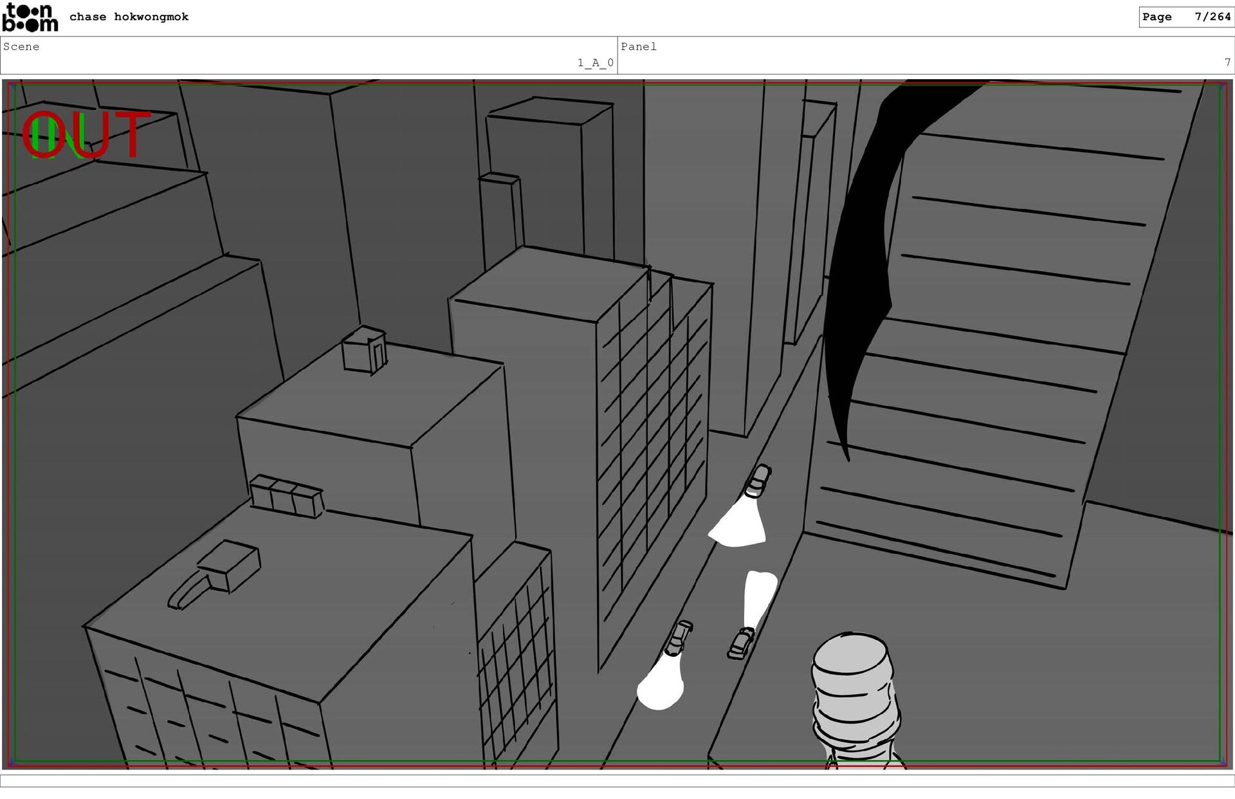Select the car nearest the black tail
The width and height of the screenshot is (1235, 799).
(758, 480)
